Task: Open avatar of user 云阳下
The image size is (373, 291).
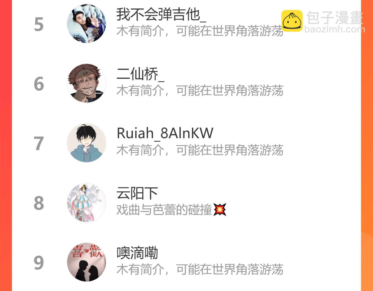Action: coord(87,202)
